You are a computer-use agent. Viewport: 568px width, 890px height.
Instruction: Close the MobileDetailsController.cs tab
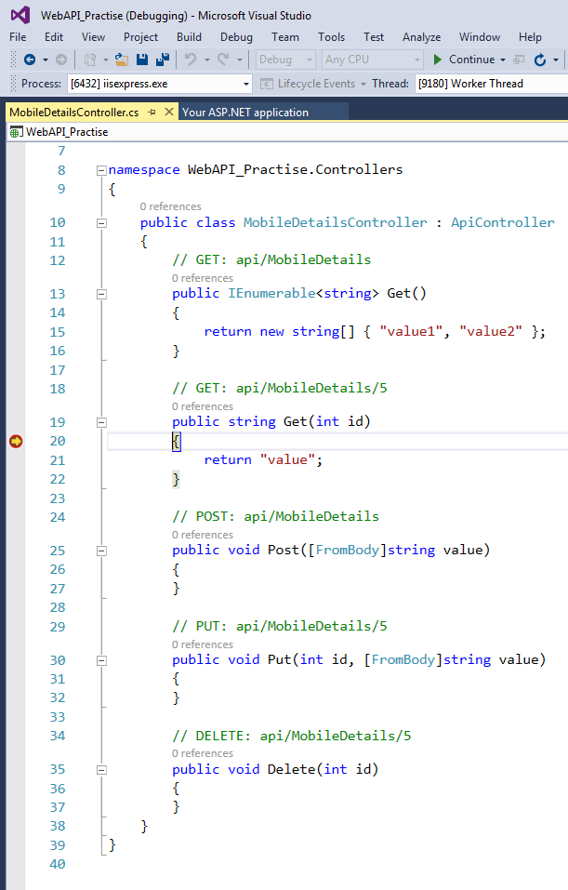(168, 113)
